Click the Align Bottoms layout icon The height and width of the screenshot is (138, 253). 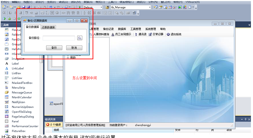click(x=36, y=13)
